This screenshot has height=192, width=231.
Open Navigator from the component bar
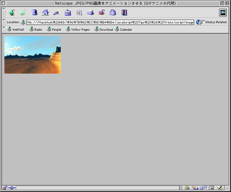click(187, 188)
